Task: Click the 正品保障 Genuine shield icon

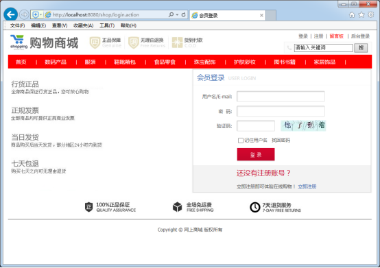Action: pos(95,42)
